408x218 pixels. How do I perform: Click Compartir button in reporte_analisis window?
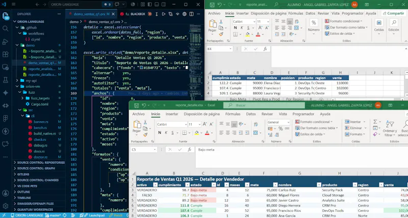click(393, 13)
